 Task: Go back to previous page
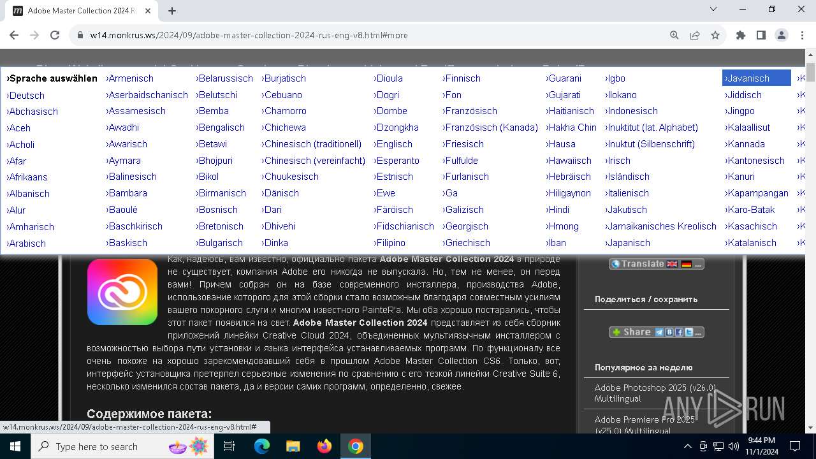pos(14,35)
